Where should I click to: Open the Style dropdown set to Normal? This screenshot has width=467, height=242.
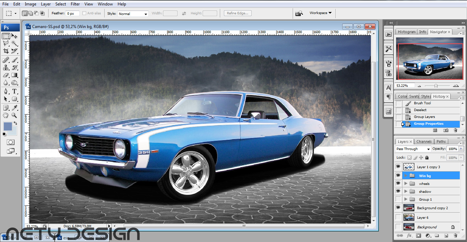pos(133,14)
